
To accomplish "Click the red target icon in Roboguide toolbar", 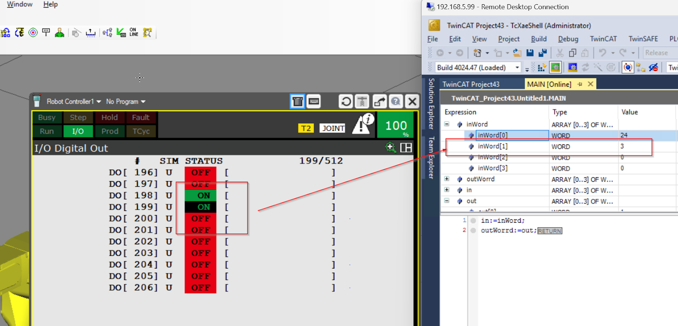I will point(33,33).
